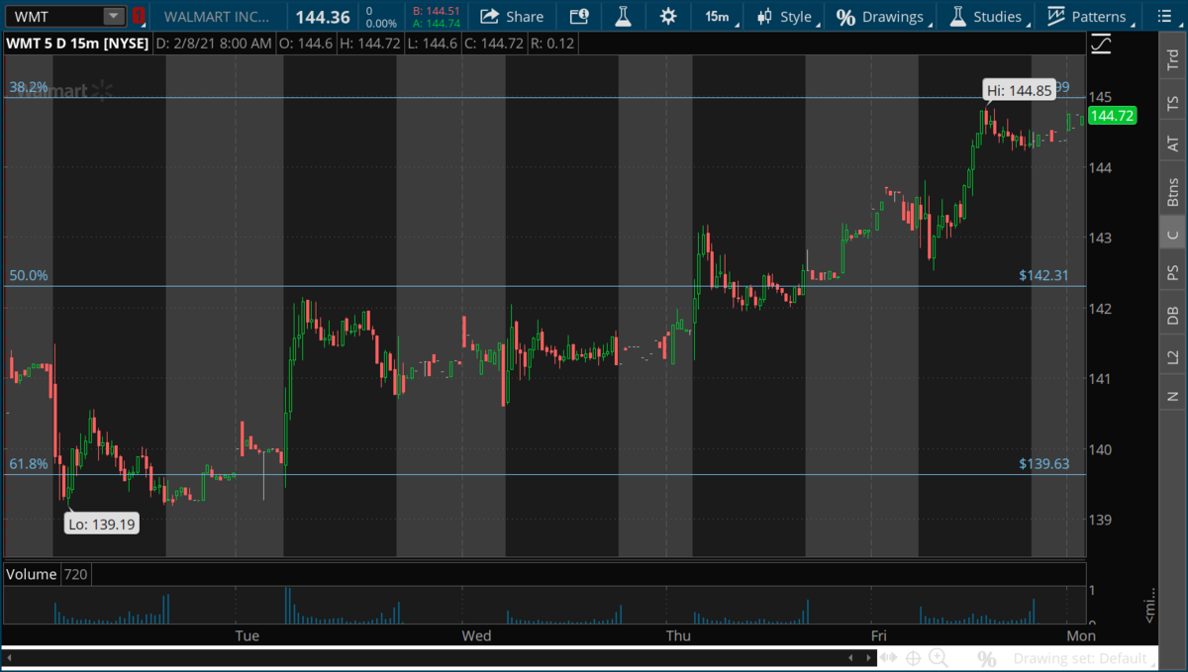1188x672 pixels.
Task: Click the Volume study label
Action: tap(31, 574)
